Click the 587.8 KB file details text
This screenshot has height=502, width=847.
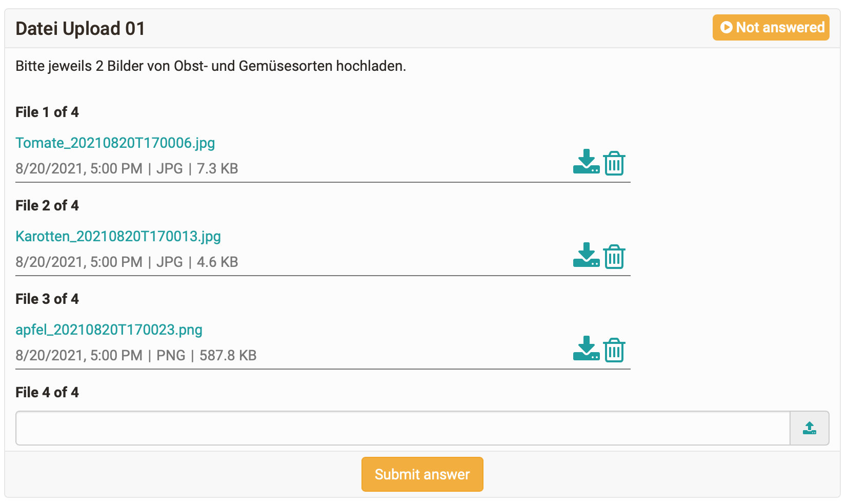[228, 355]
